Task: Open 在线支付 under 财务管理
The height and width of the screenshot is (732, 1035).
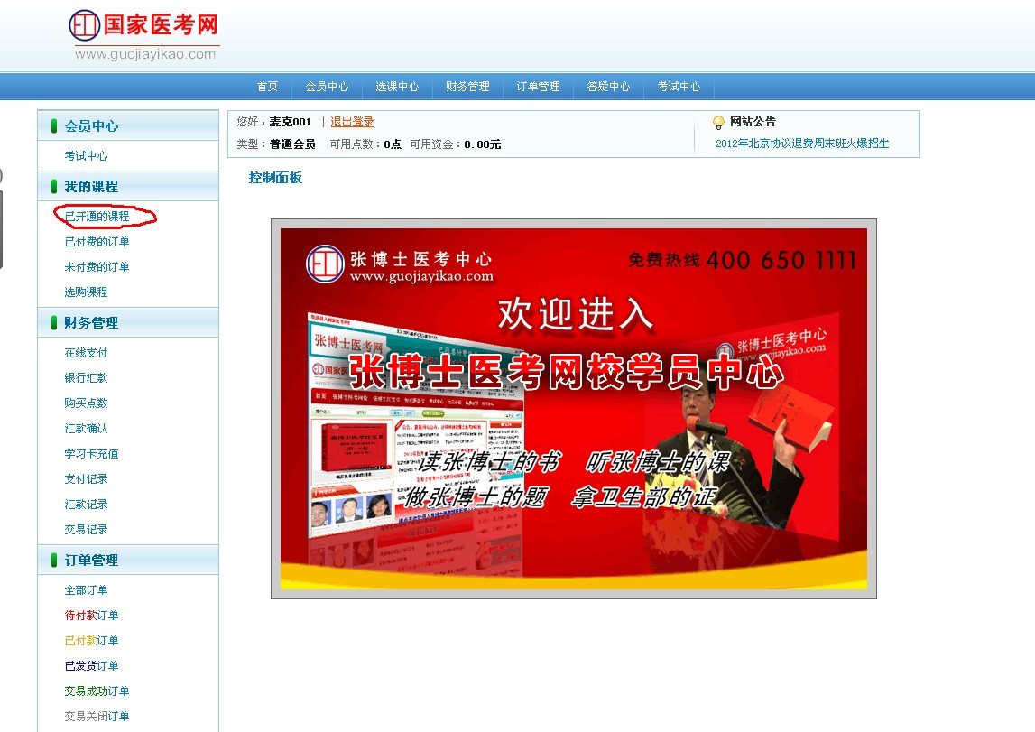Action: click(x=86, y=353)
